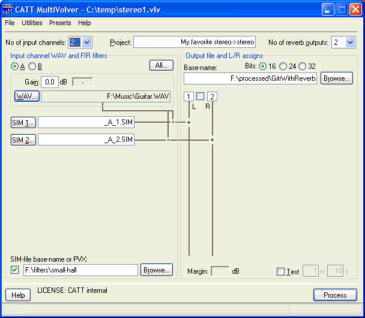This screenshot has height=318, width=365.
Task: Open the File menu
Action: (10, 23)
